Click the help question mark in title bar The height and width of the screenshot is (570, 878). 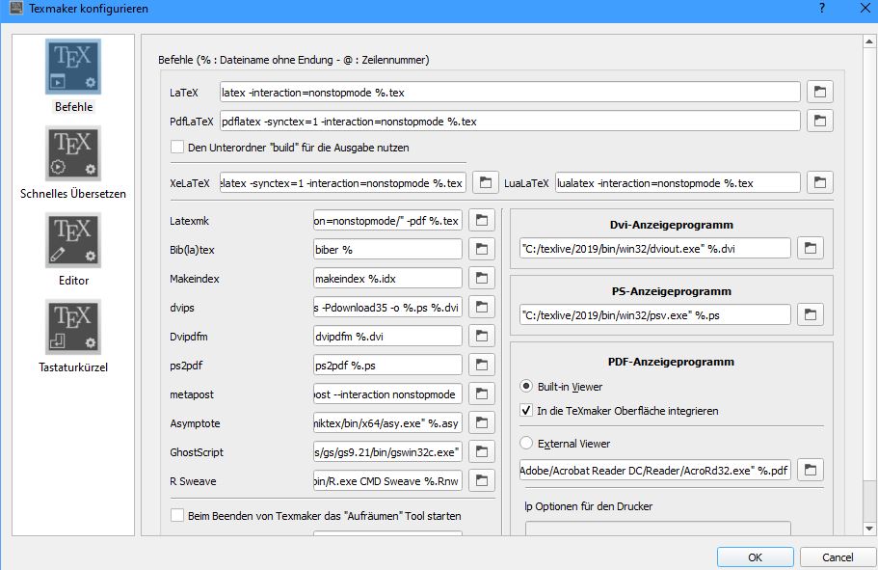[822, 9]
